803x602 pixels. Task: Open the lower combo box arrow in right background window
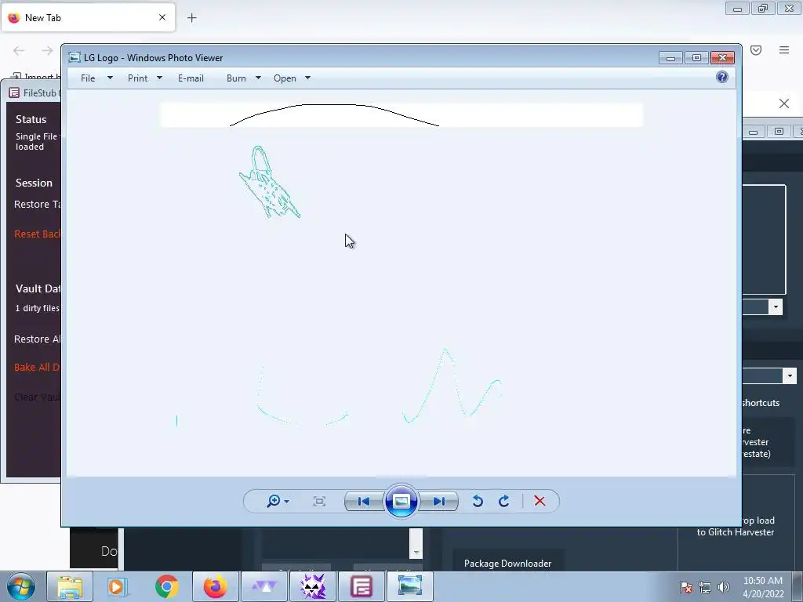click(790, 375)
